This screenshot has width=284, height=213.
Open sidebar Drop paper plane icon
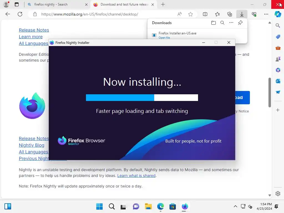click(x=278, y=92)
